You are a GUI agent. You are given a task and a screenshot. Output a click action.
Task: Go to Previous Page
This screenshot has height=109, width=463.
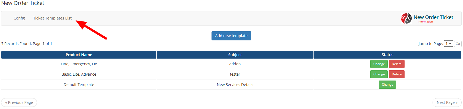[x=19, y=102]
